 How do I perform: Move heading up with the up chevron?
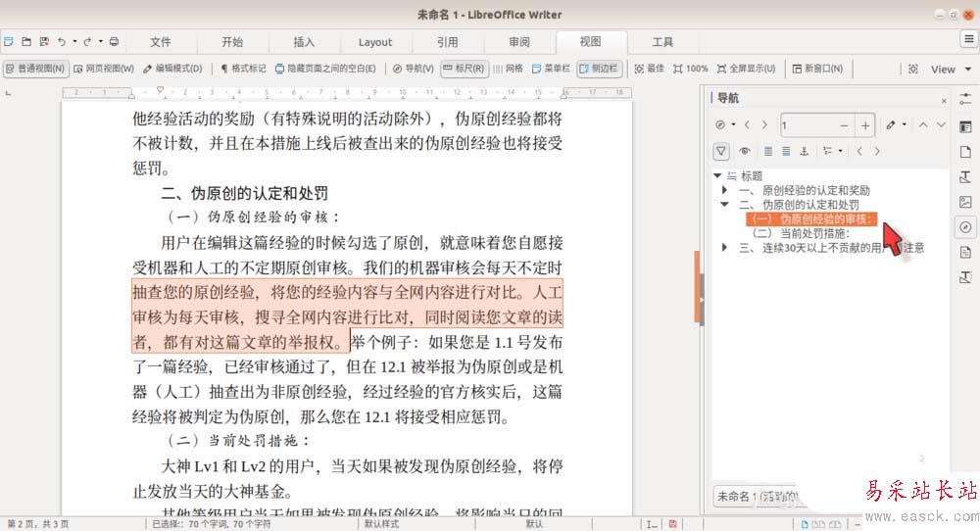coord(923,125)
